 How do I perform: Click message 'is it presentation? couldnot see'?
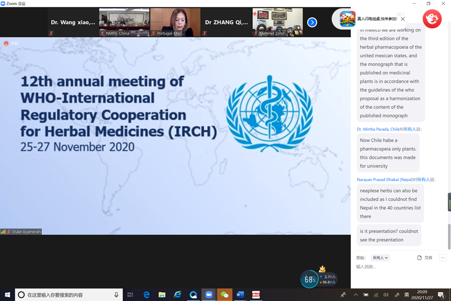[389, 235]
